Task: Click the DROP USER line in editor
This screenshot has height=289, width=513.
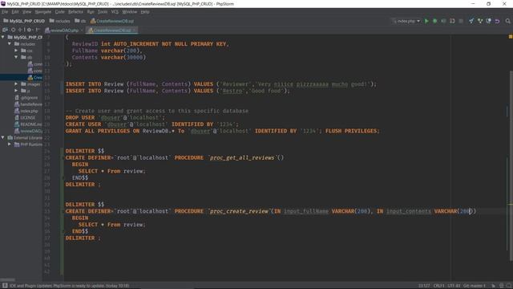Action: 115,118
